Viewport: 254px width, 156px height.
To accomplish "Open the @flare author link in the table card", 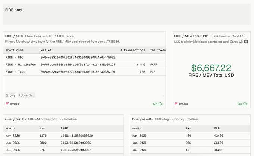I will (15, 104).
